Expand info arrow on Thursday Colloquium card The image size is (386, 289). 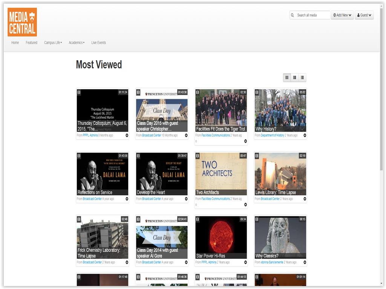(127, 135)
